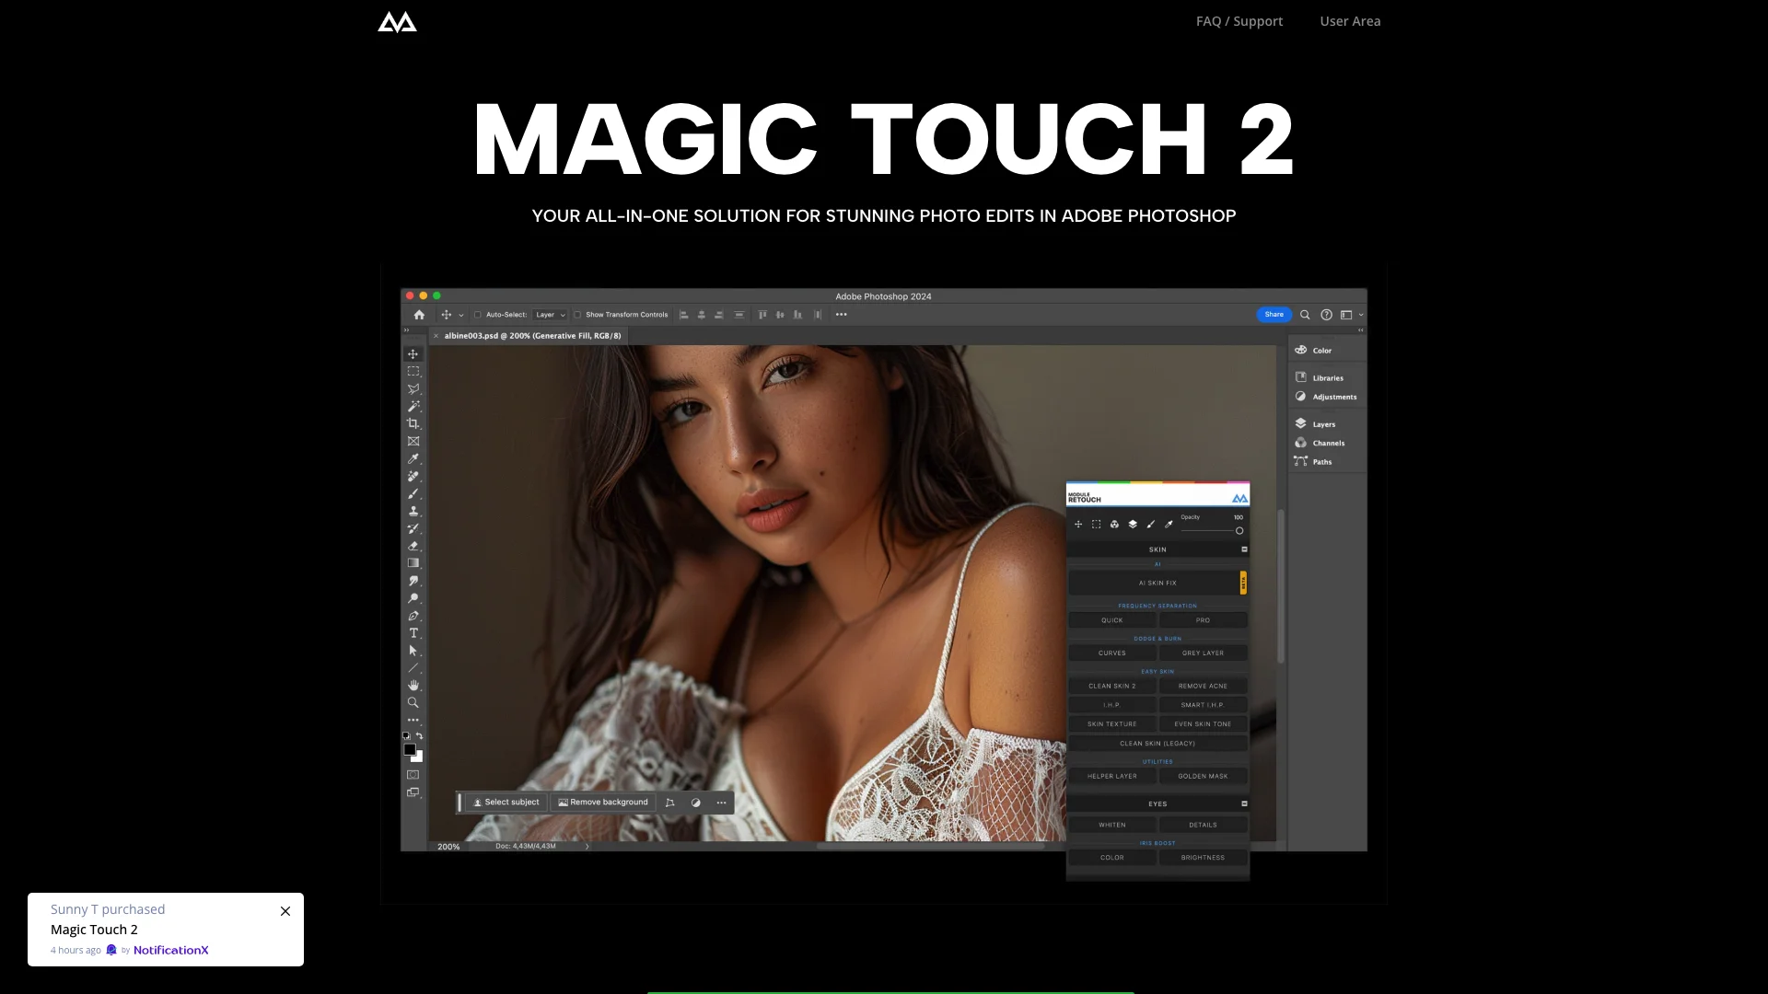Reset default foreground and background colors

(x=406, y=736)
